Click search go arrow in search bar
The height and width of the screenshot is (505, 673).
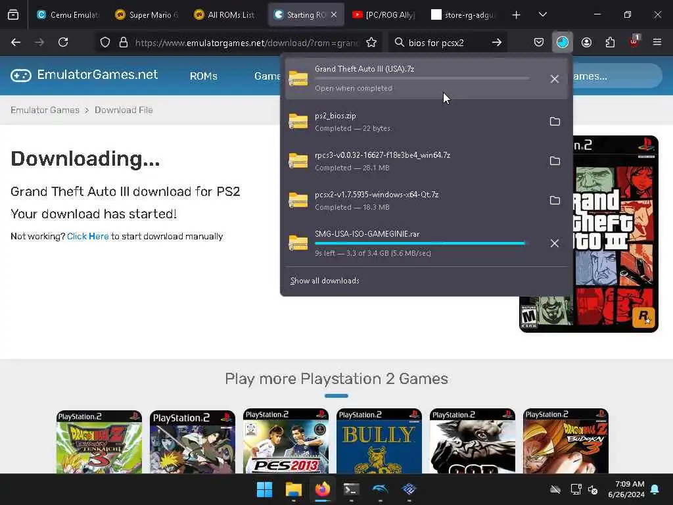pos(497,42)
